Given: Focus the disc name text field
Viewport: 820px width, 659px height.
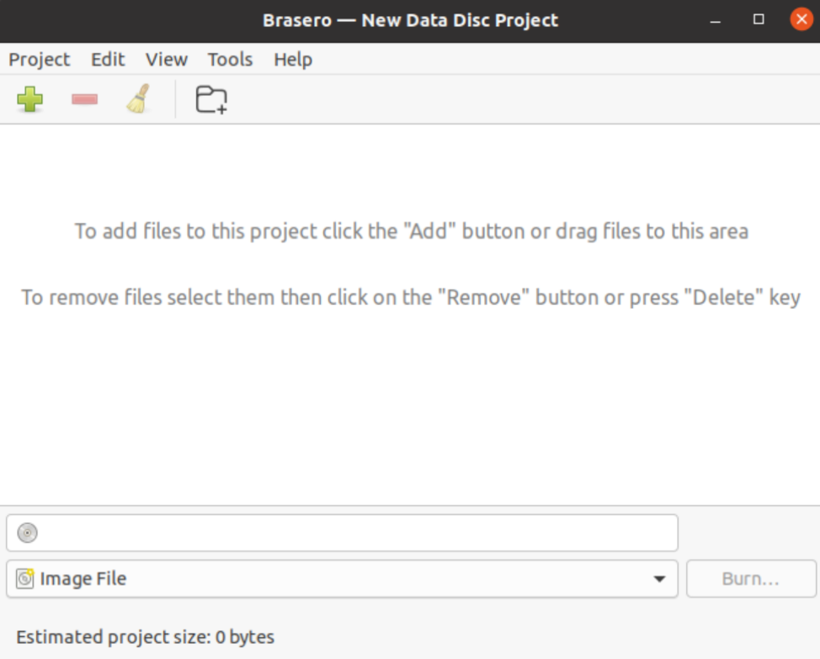Looking at the screenshot, I should pos(354,533).
